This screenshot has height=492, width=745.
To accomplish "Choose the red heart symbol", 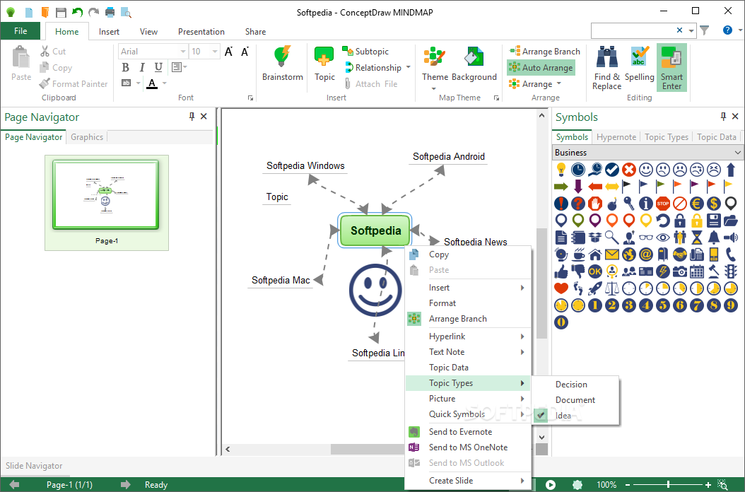I will 561,288.
